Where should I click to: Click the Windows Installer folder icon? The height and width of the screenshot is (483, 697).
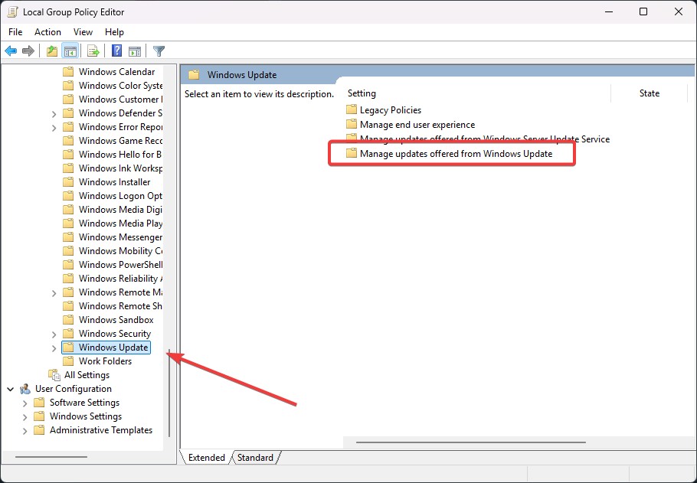[68, 182]
